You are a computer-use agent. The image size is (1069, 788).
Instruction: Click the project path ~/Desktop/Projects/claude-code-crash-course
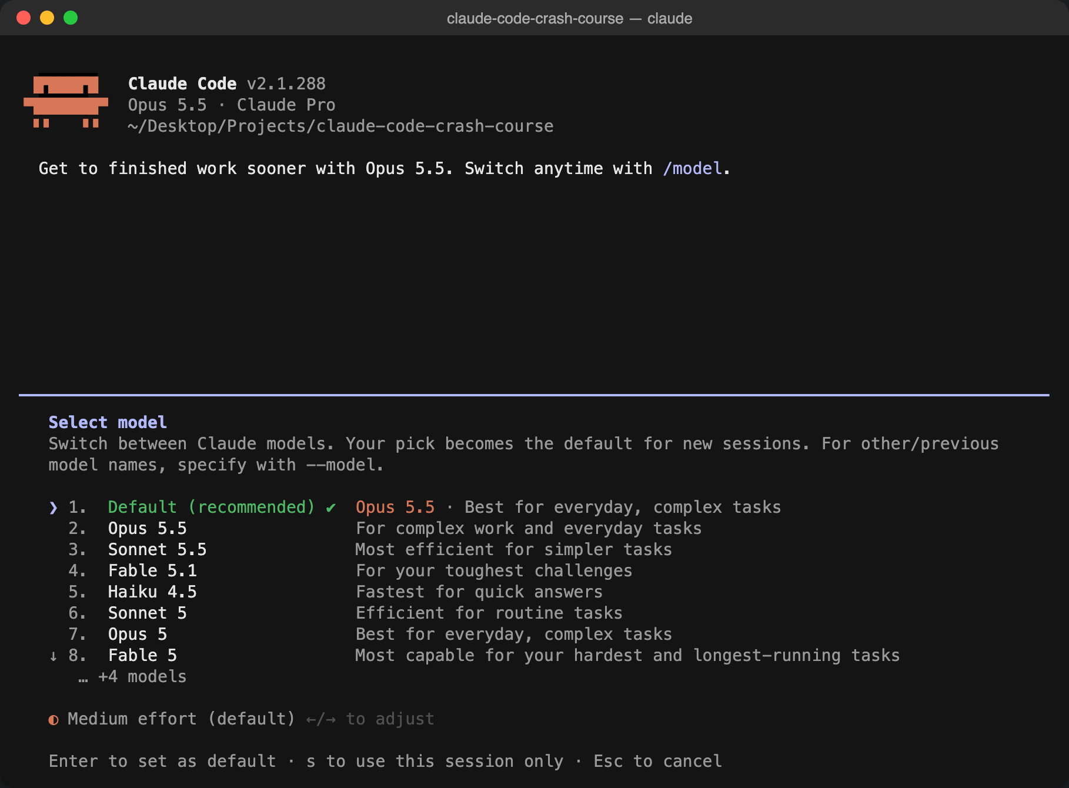click(x=340, y=126)
